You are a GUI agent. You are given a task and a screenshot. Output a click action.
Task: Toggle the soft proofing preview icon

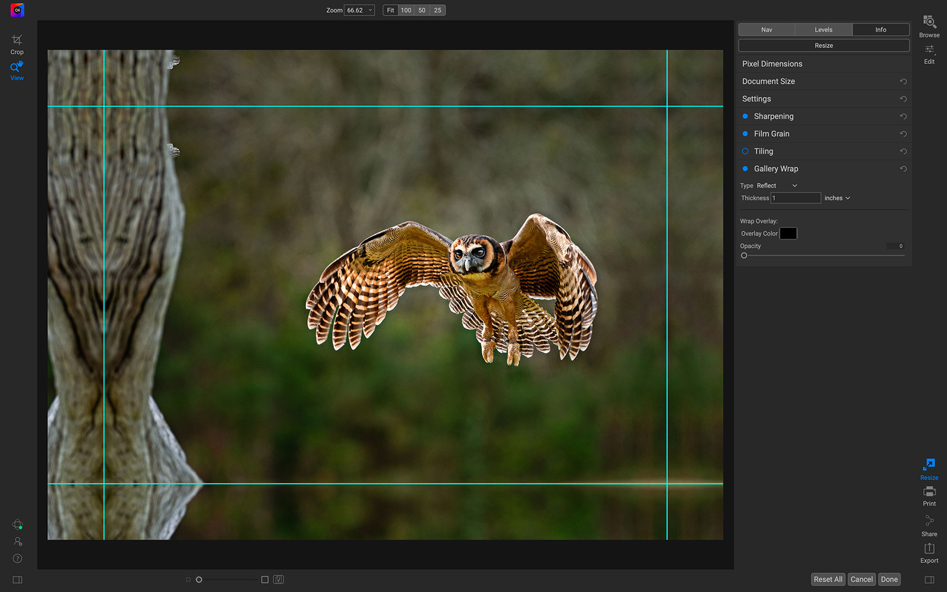tap(279, 580)
